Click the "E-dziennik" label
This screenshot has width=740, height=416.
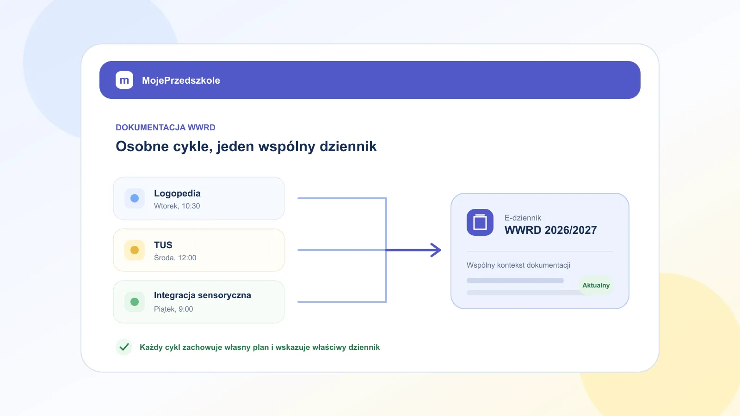tap(523, 218)
